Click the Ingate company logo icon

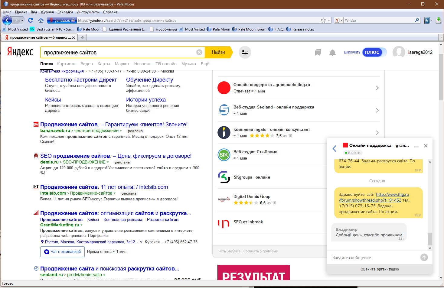coord(224,133)
